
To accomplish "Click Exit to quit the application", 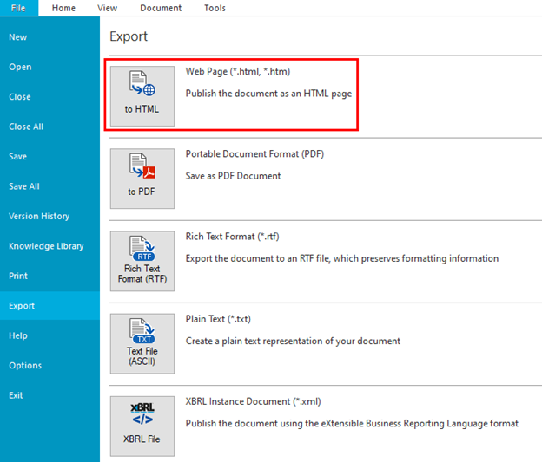I will click(x=16, y=395).
